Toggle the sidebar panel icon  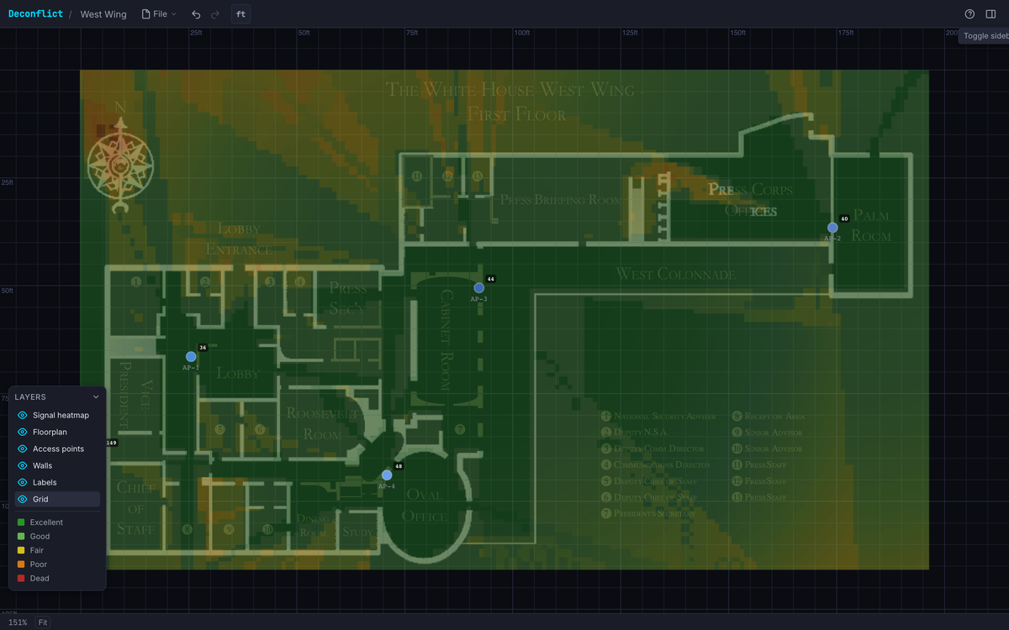[991, 14]
